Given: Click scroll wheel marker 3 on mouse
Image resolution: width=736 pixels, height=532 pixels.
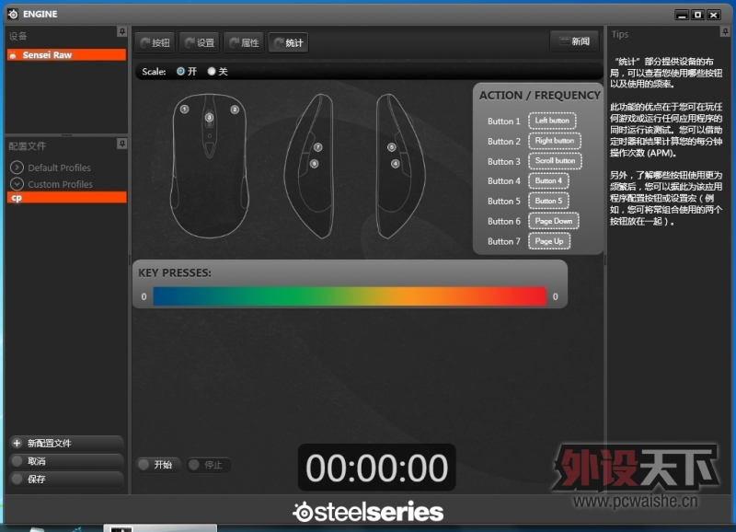Looking at the screenshot, I should [x=210, y=118].
